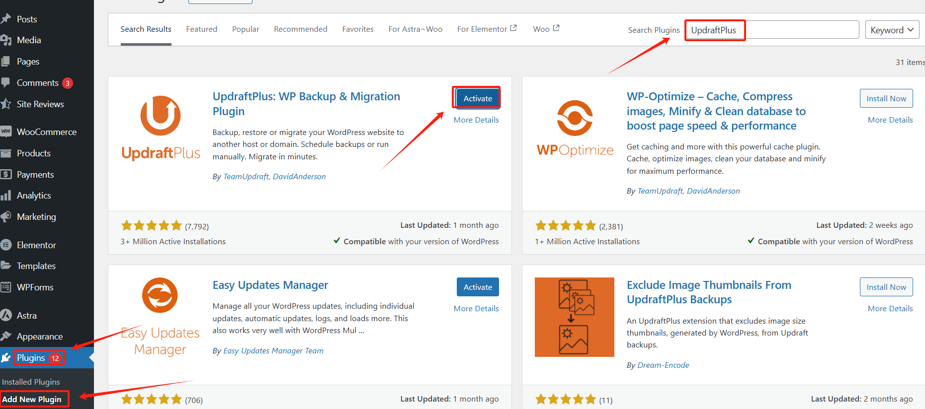Screen dimensions: 925x409
Task: Click the Elementor sidebar icon
Action: [6, 245]
